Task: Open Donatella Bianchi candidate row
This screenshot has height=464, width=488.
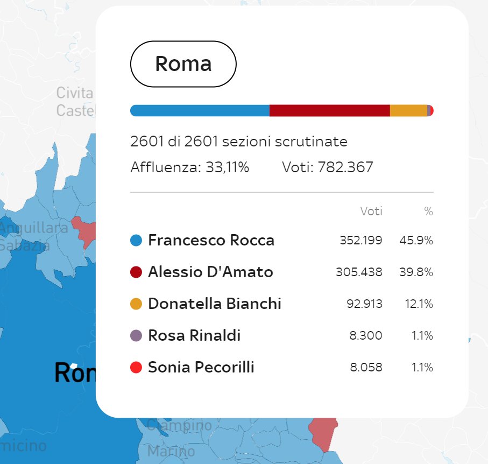Action: tap(214, 304)
